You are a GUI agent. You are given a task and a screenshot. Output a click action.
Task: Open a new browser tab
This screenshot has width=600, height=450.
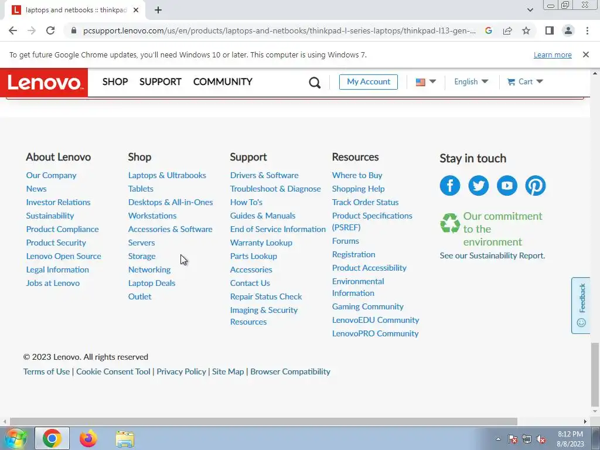(x=158, y=10)
